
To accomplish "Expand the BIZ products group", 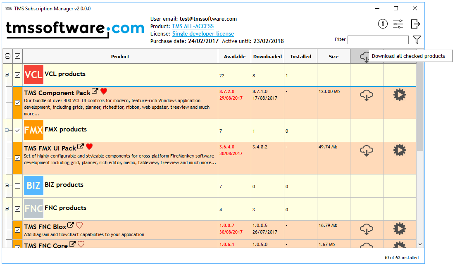I will click(7, 186).
